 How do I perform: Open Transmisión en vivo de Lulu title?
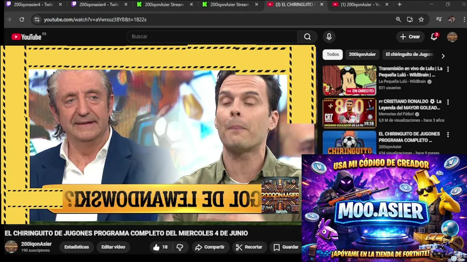410,72
